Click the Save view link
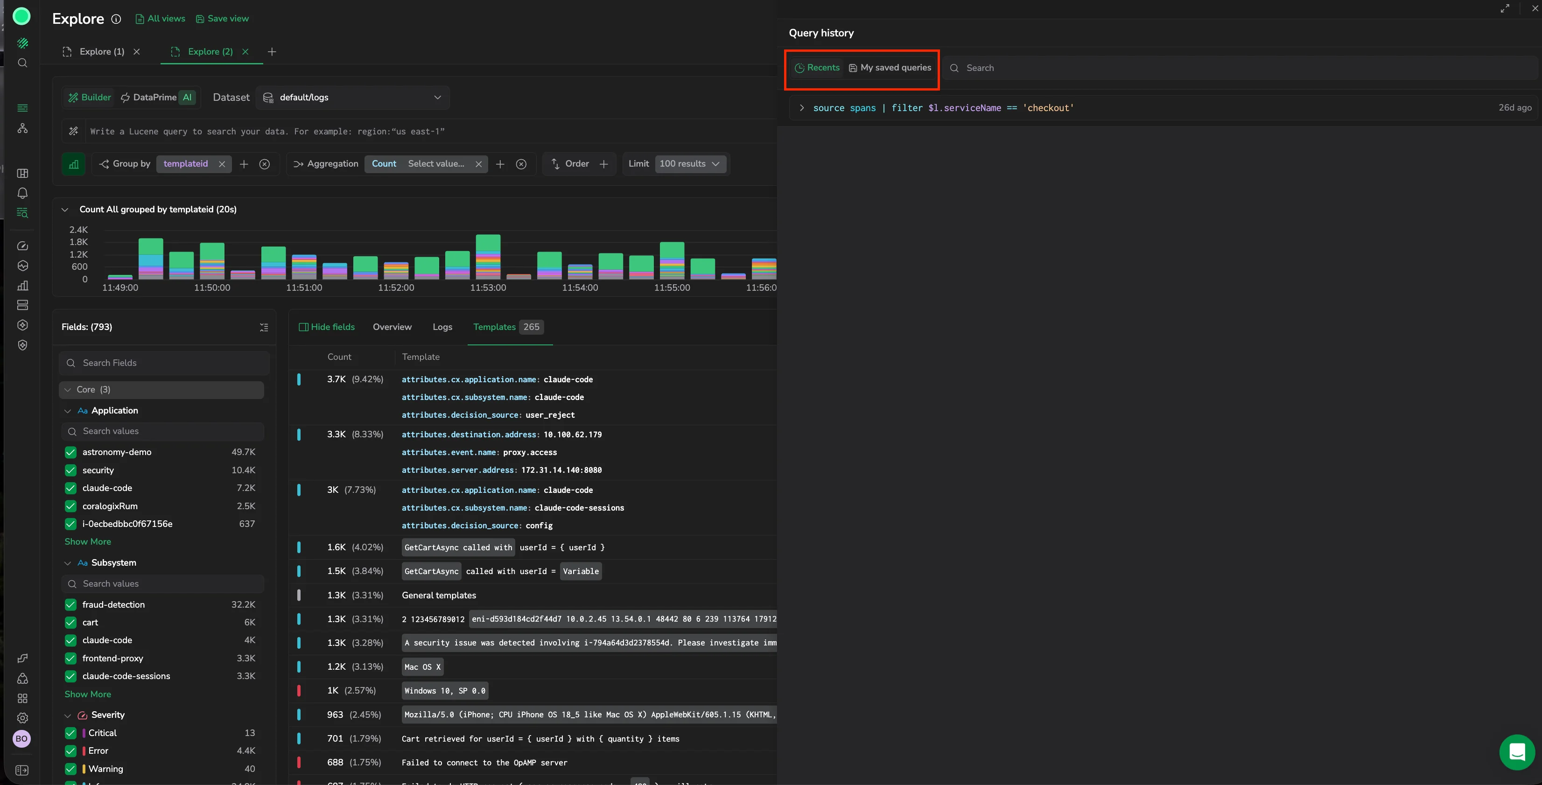 [x=222, y=19]
